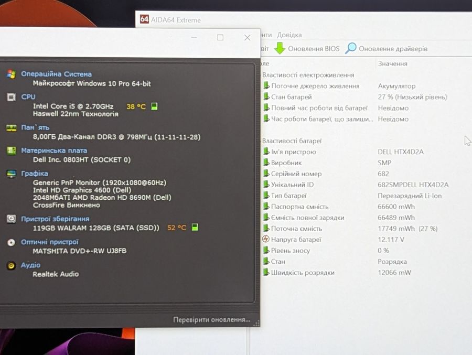Click the battery icon beside Тип батареї
The width and height of the screenshot is (472, 355).
pos(266,196)
